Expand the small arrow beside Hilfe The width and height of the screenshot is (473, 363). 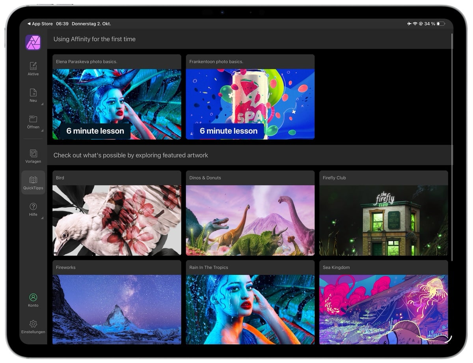click(x=42, y=218)
